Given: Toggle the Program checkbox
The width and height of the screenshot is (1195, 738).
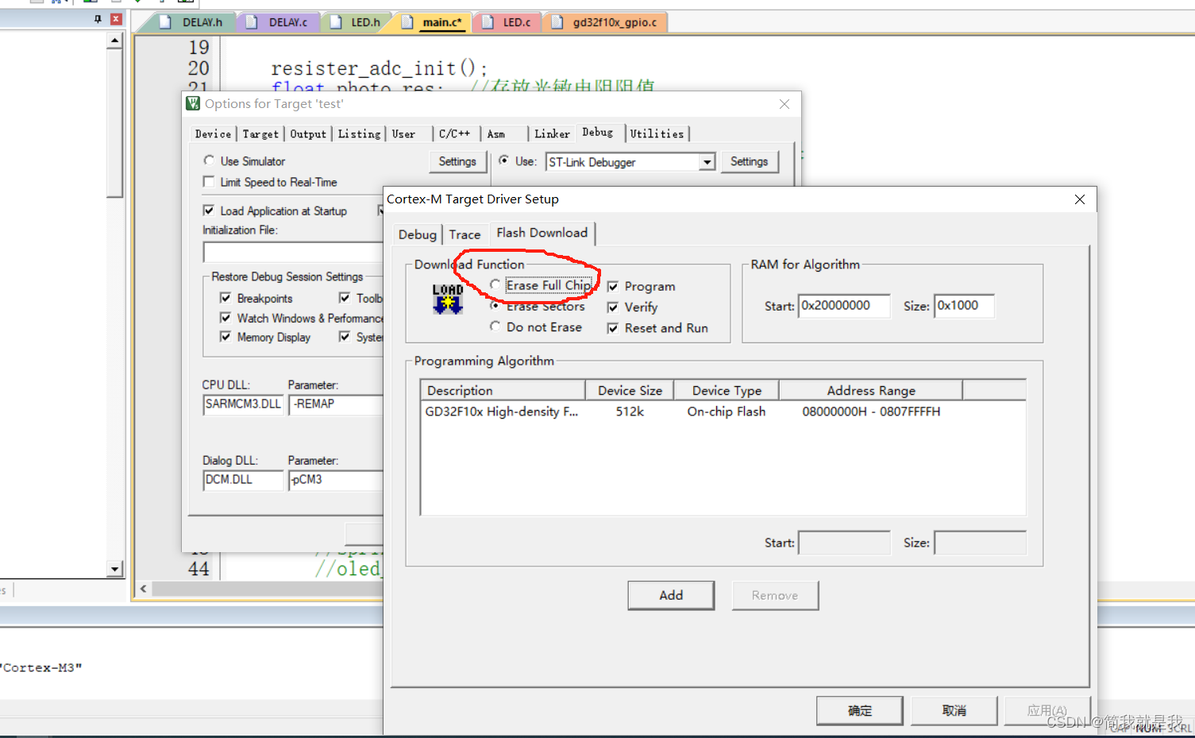Looking at the screenshot, I should tap(613, 287).
